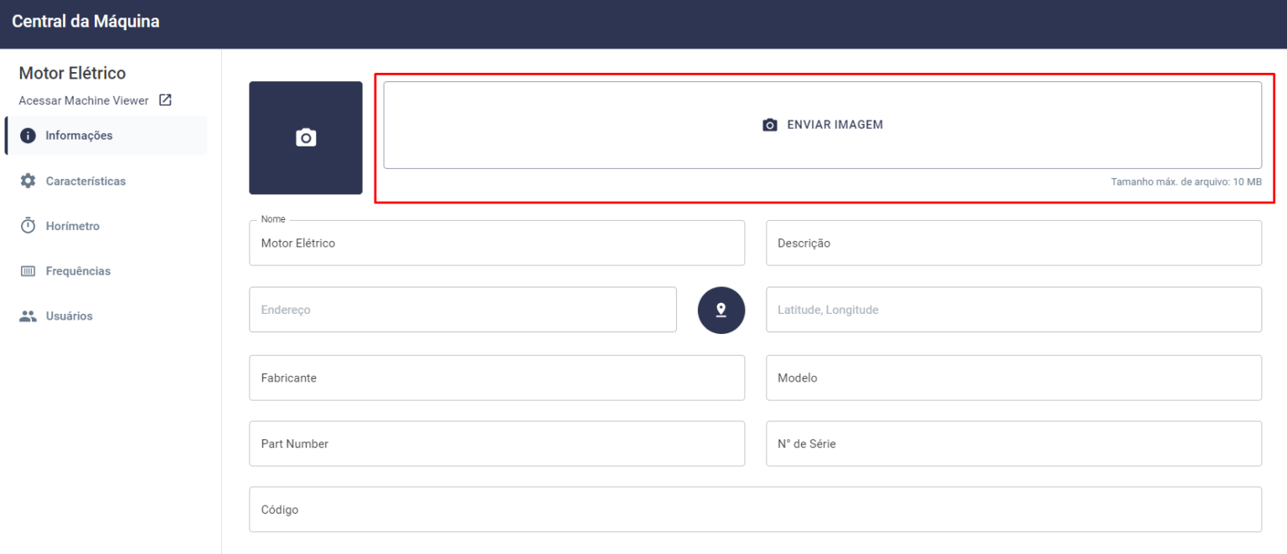This screenshot has width=1287, height=554.
Task: Click the timer icon for Horímetro
Action: click(28, 226)
